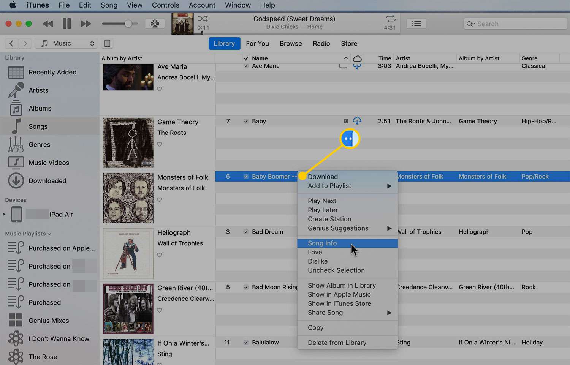
Task: Uncheck the Bad Moon Rising checkbox
Action: pyautogui.click(x=246, y=287)
